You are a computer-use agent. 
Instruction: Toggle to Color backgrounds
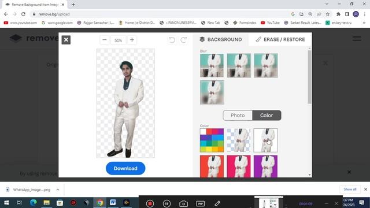pyautogui.click(x=267, y=116)
